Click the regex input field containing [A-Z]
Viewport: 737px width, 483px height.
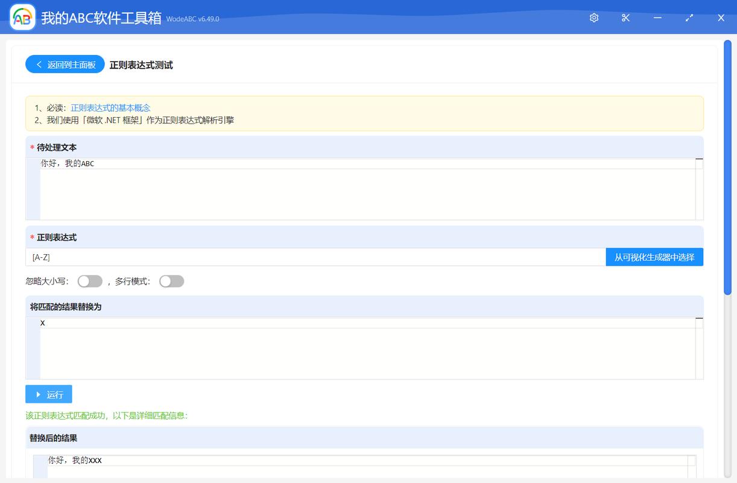coord(315,257)
